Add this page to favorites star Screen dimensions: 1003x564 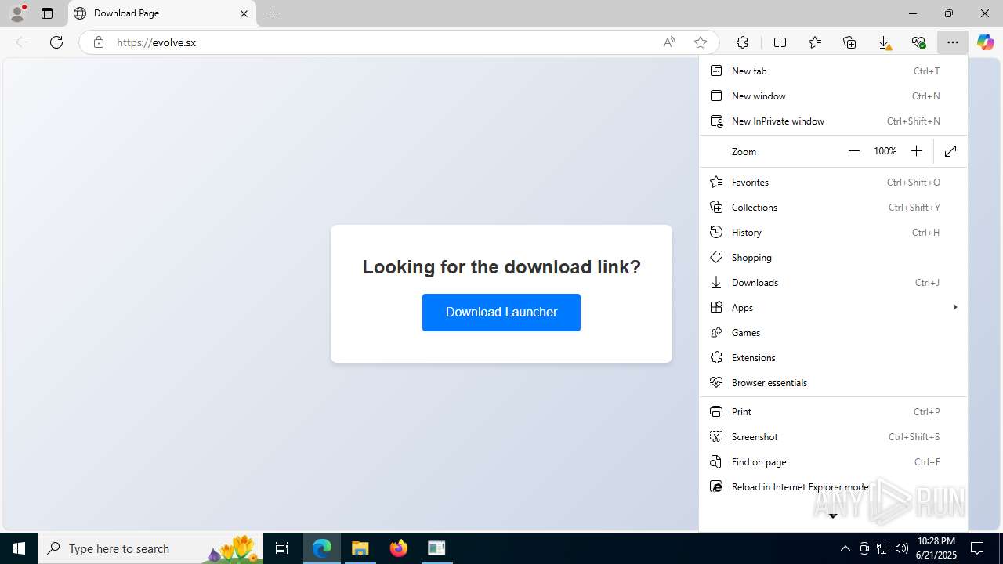(x=701, y=42)
